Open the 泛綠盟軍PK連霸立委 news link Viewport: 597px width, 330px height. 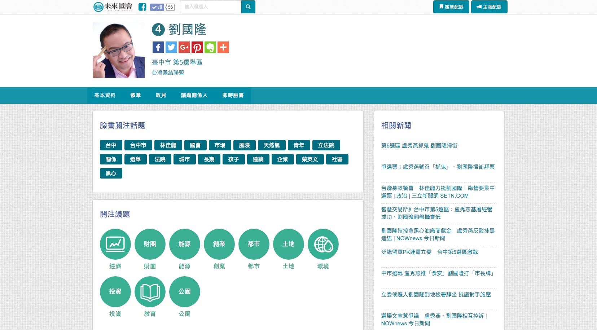[429, 252]
